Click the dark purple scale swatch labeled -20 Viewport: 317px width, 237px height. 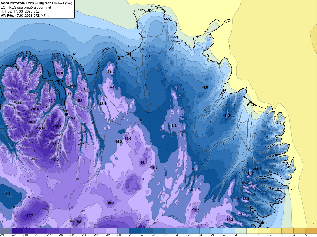pyautogui.click(x=17, y=231)
